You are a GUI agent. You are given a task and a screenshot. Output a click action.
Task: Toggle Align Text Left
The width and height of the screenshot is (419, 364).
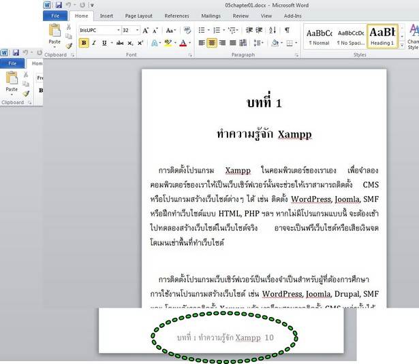tap(202, 43)
